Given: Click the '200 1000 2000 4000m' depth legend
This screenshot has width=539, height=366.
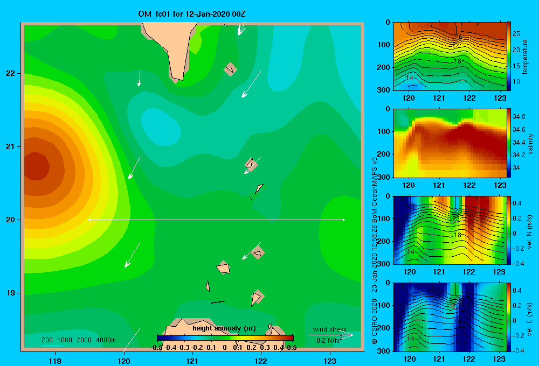Looking at the screenshot, I should tap(79, 340).
